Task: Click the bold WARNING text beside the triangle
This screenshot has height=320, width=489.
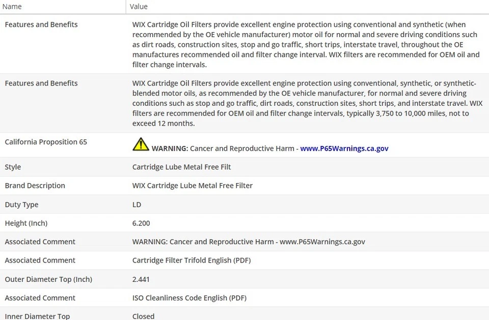Action: (170, 149)
